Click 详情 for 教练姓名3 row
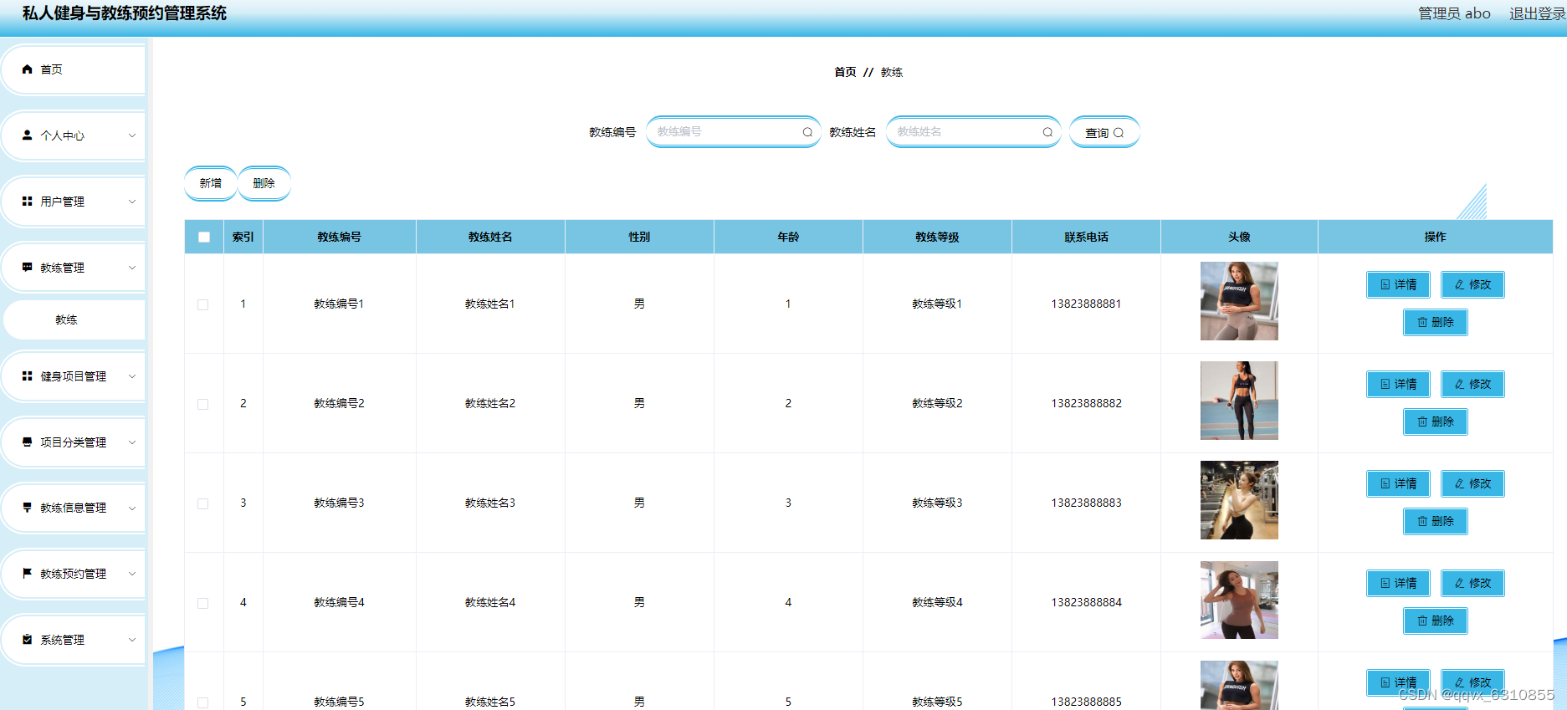The image size is (1567, 710). (1398, 483)
